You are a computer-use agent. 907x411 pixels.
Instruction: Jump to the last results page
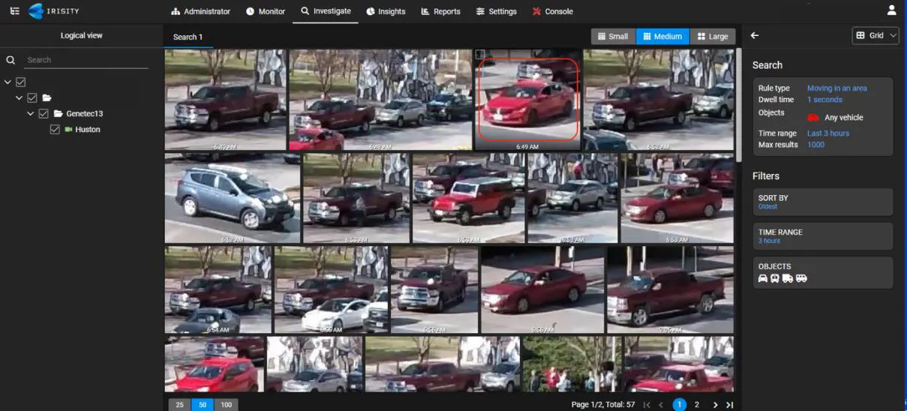coord(729,405)
